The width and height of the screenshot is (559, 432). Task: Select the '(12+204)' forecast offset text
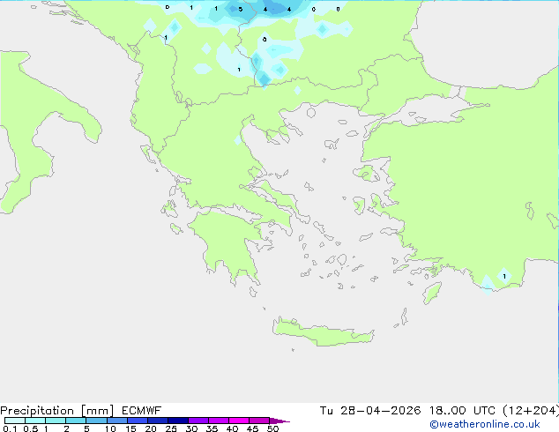pos(531,411)
